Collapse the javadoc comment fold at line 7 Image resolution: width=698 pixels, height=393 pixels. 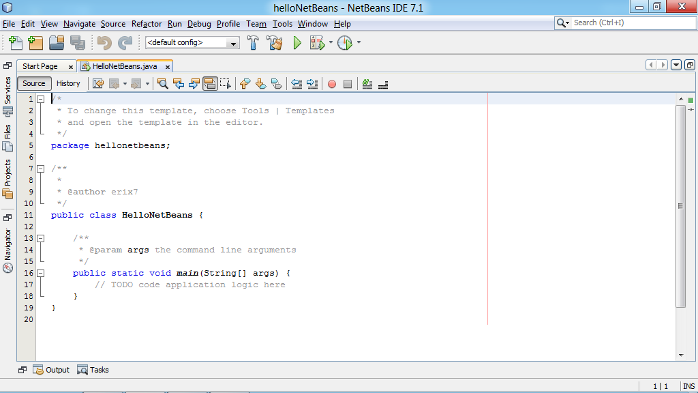[x=41, y=169]
